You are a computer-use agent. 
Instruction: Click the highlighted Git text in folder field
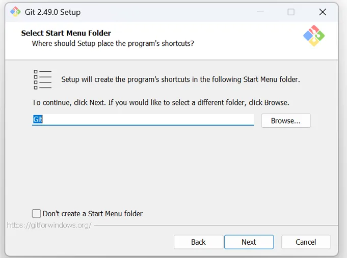click(38, 120)
